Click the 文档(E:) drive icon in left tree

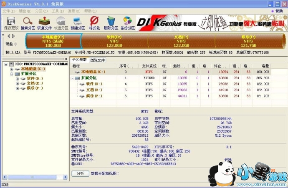coord(23,83)
